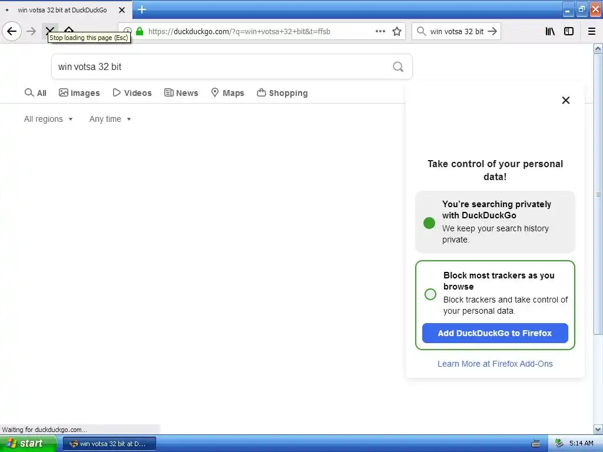Open the Windows Start menu
This screenshot has height=452, width=603.
(x=28, y=444)
